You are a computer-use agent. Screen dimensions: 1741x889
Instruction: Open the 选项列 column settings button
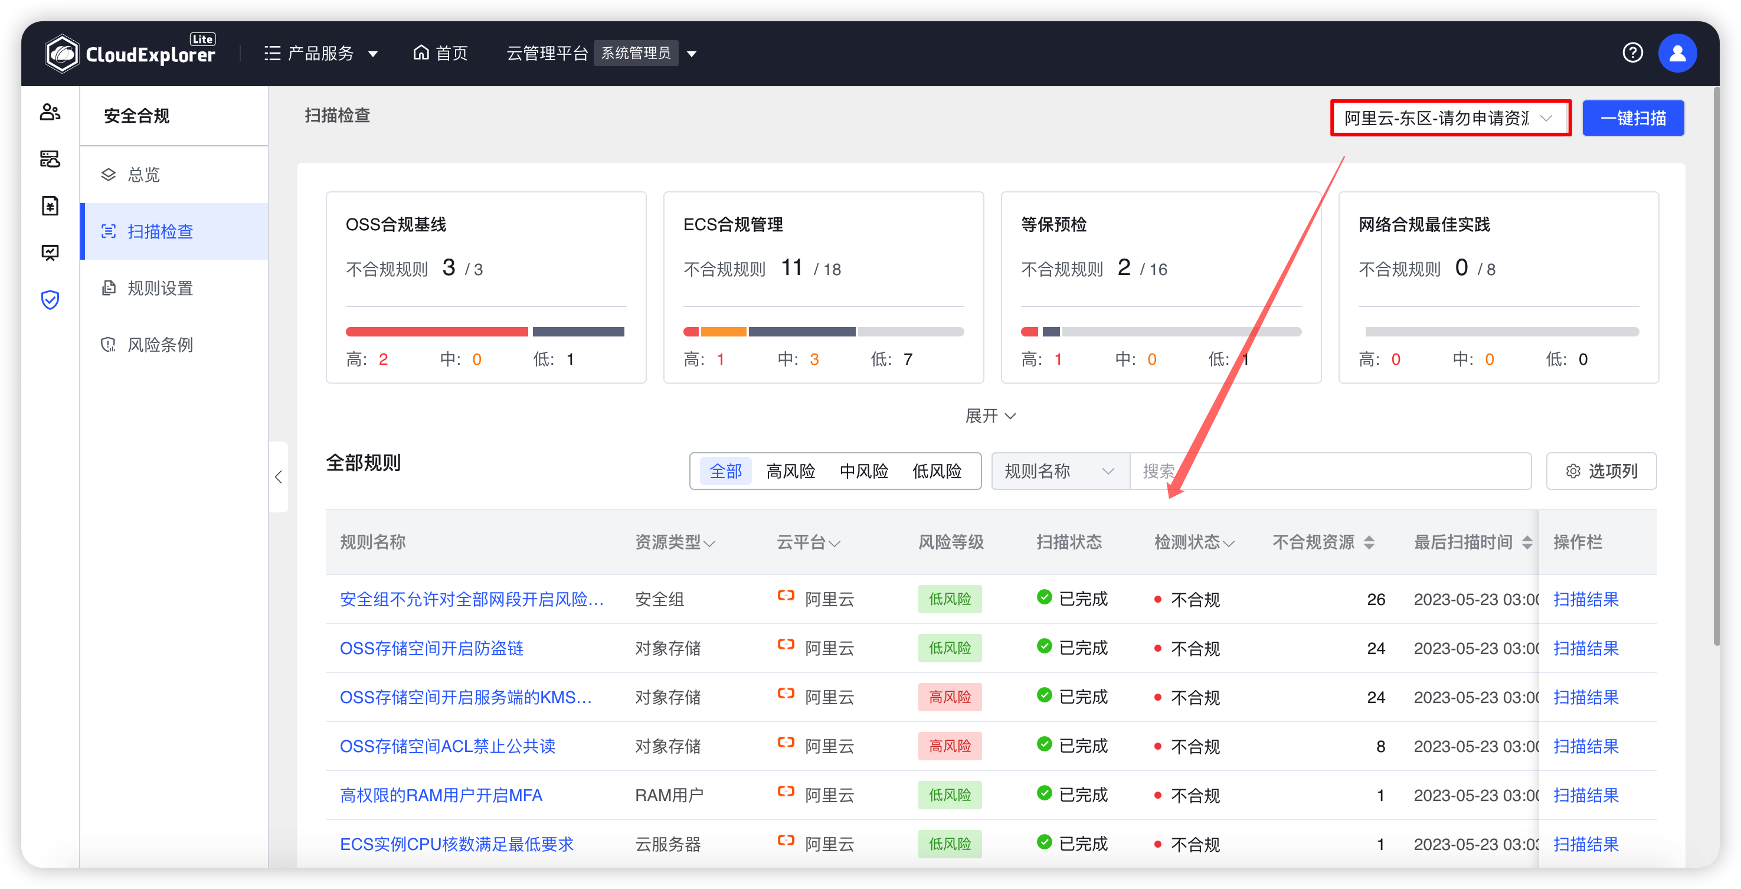point(1601,470)
